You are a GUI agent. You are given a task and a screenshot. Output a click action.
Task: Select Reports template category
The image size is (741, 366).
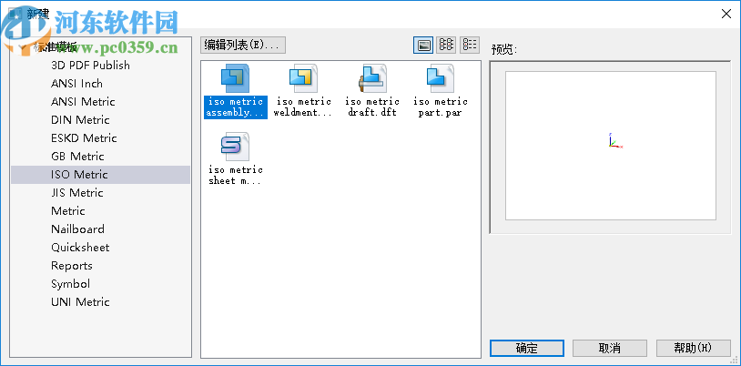(x=72, y=266)
